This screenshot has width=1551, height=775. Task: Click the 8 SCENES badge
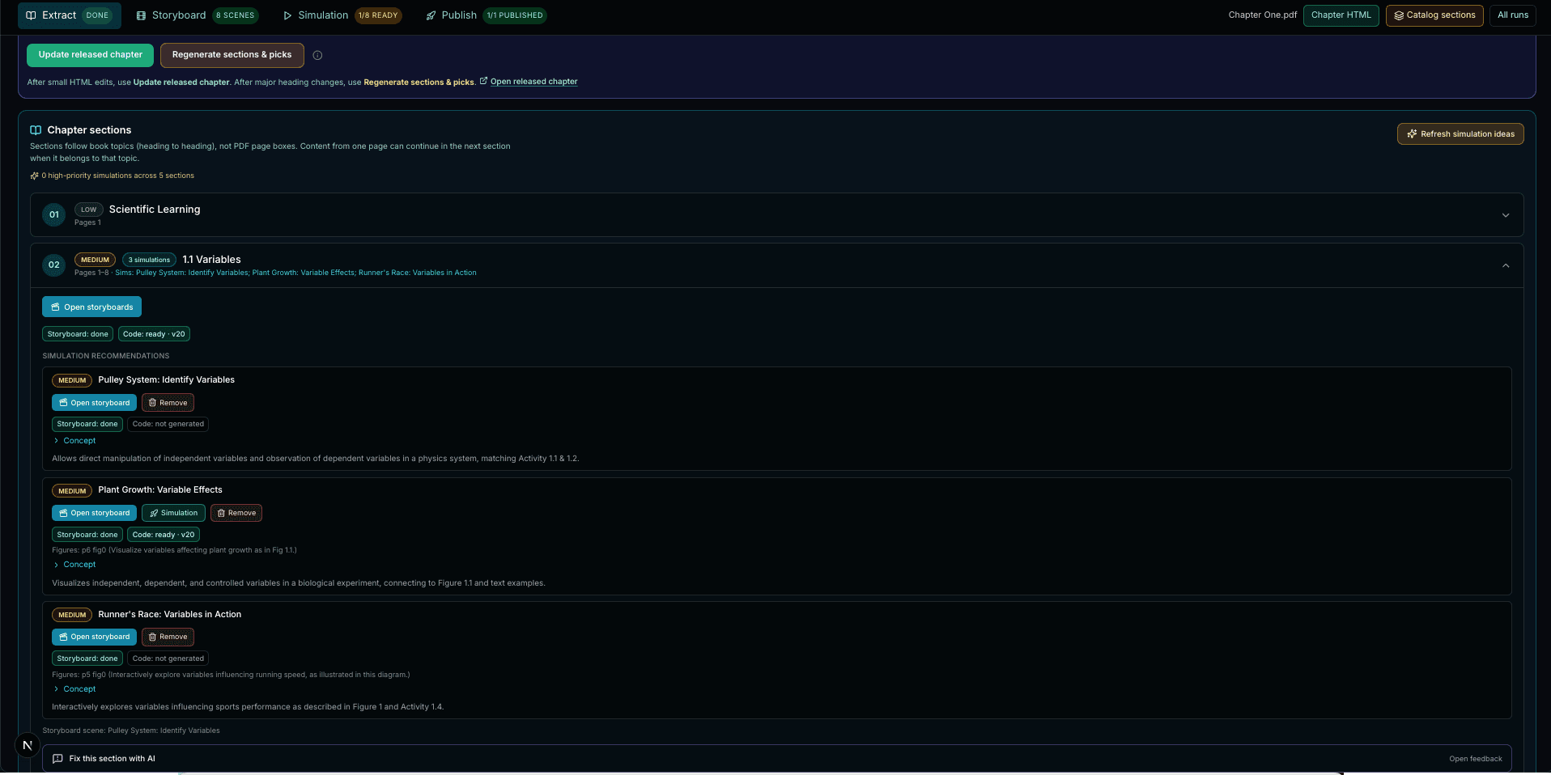[x=236, y=15]
